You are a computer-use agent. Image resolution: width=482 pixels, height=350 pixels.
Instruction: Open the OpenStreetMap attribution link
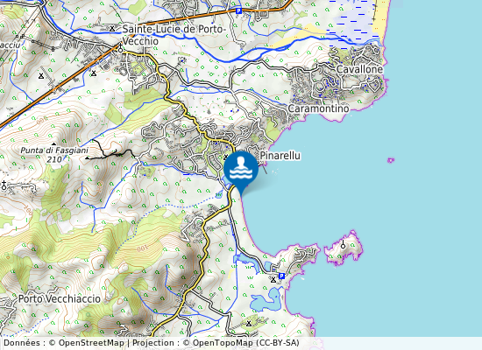click(91, 343)
